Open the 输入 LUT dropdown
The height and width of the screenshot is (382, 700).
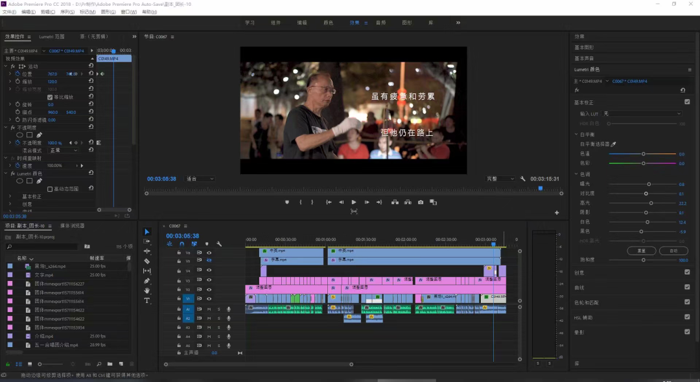click(642, 113)
